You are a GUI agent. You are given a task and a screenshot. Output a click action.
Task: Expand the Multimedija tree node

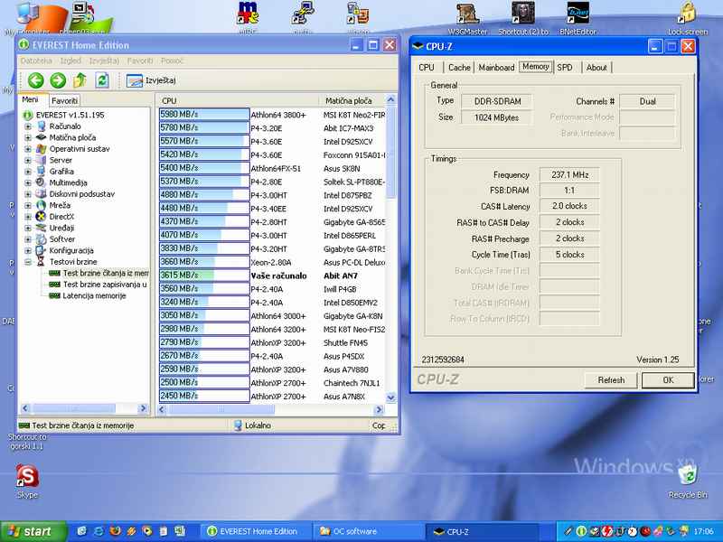click(28, 182)
